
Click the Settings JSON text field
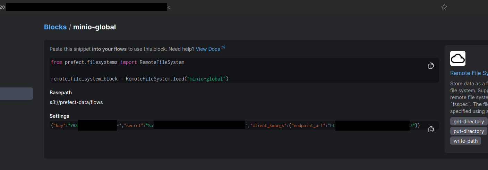click(x=244, y=125)
